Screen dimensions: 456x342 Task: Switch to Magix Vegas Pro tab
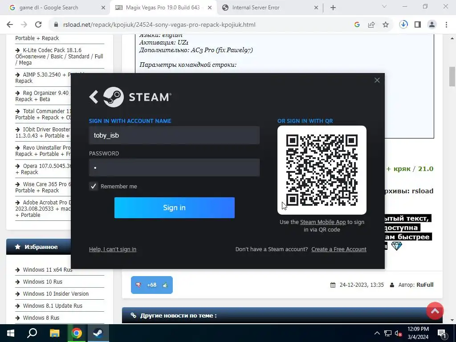163,8
